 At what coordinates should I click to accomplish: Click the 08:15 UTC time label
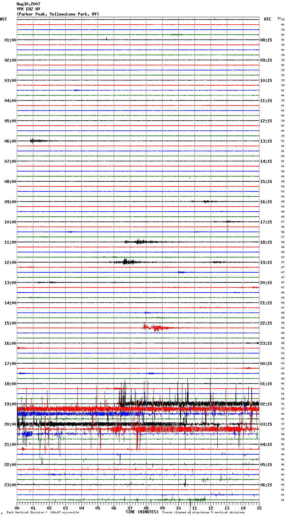pyautogui.click(x=266, y=40)
